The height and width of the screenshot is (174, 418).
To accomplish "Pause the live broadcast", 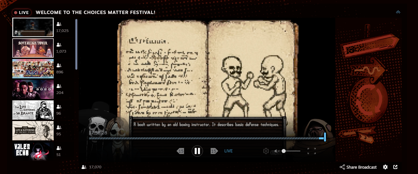I will click(197, 151).
